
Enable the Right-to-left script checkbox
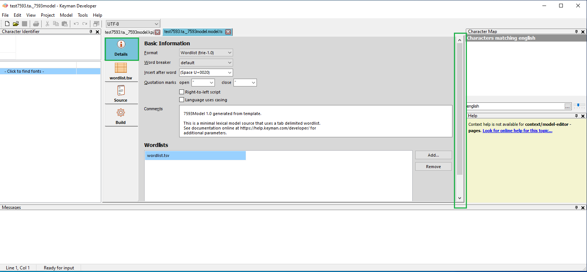click(x=182, y=92)
